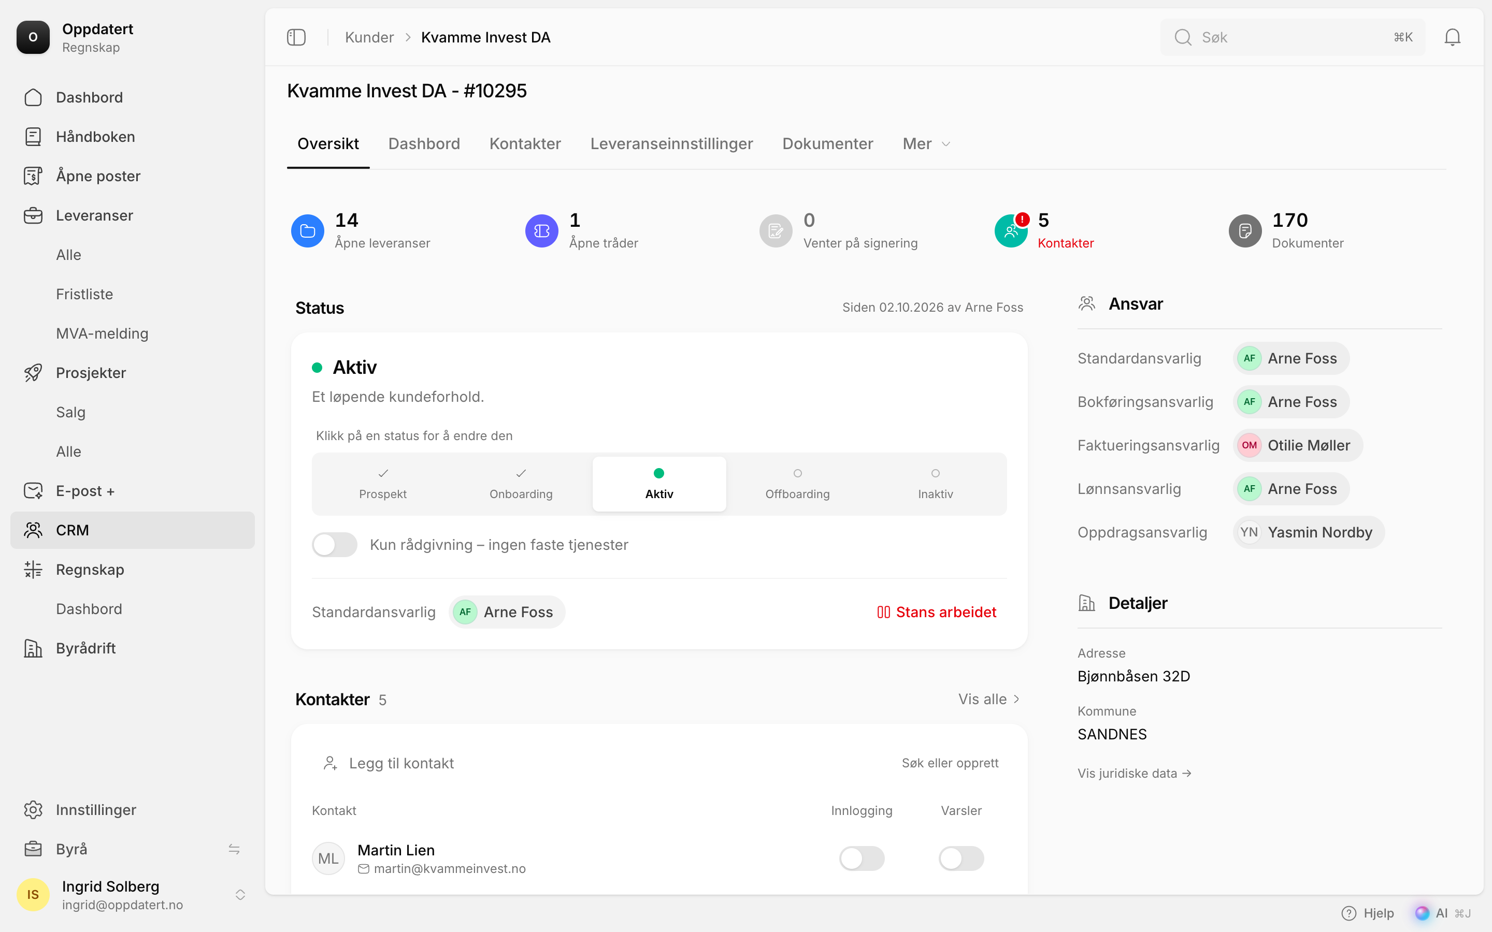
Task: Click the Byrå switch arrows icon
Action: point(234,849)
